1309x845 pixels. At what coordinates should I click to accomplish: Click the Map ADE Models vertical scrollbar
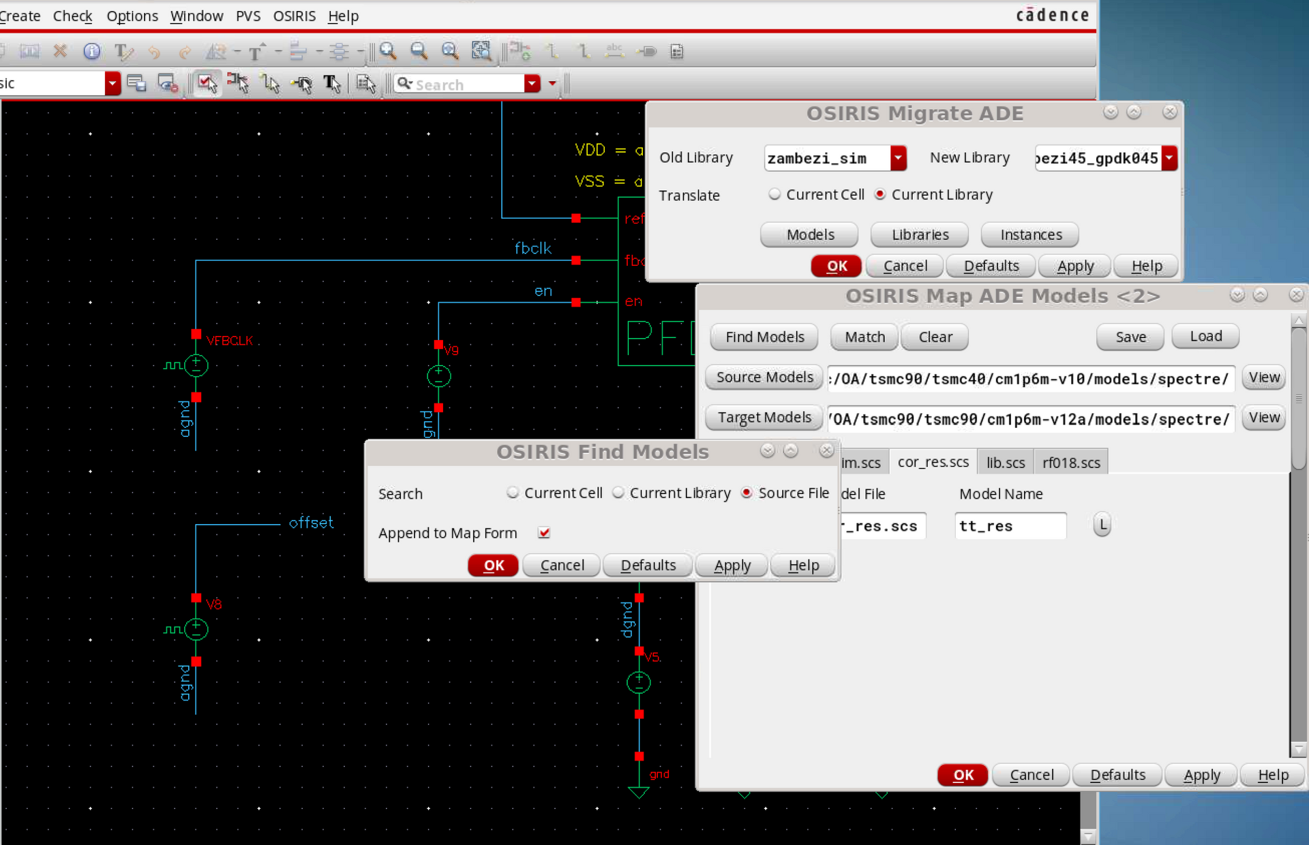pyautogui.click(x=1298, y=535)
